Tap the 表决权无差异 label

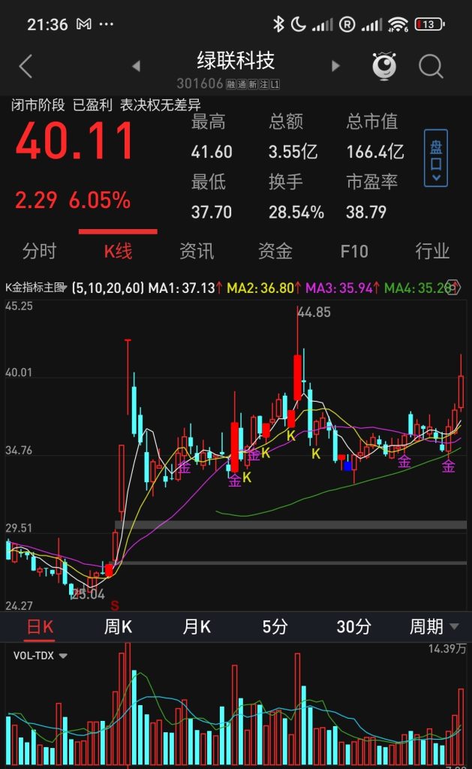[161, 105]
